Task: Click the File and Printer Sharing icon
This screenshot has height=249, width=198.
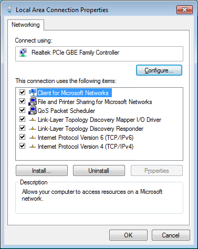Action: (x=33, y=101)
